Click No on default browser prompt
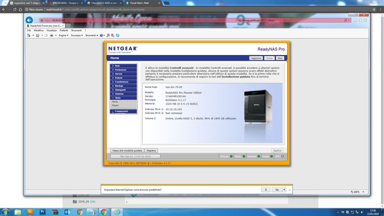This screenshot has width=384, height=216. coord(277,189)
